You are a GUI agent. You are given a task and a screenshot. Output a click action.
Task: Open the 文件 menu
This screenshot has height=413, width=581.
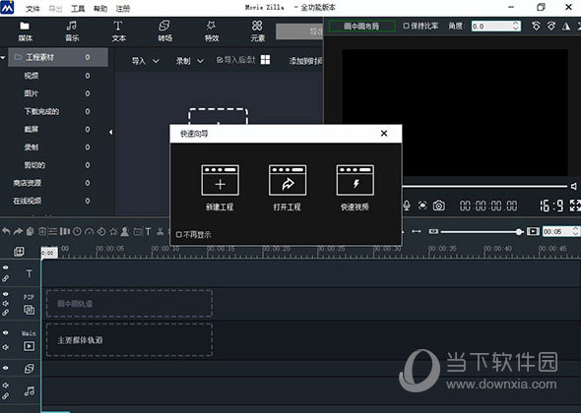(x=32, y=8)
